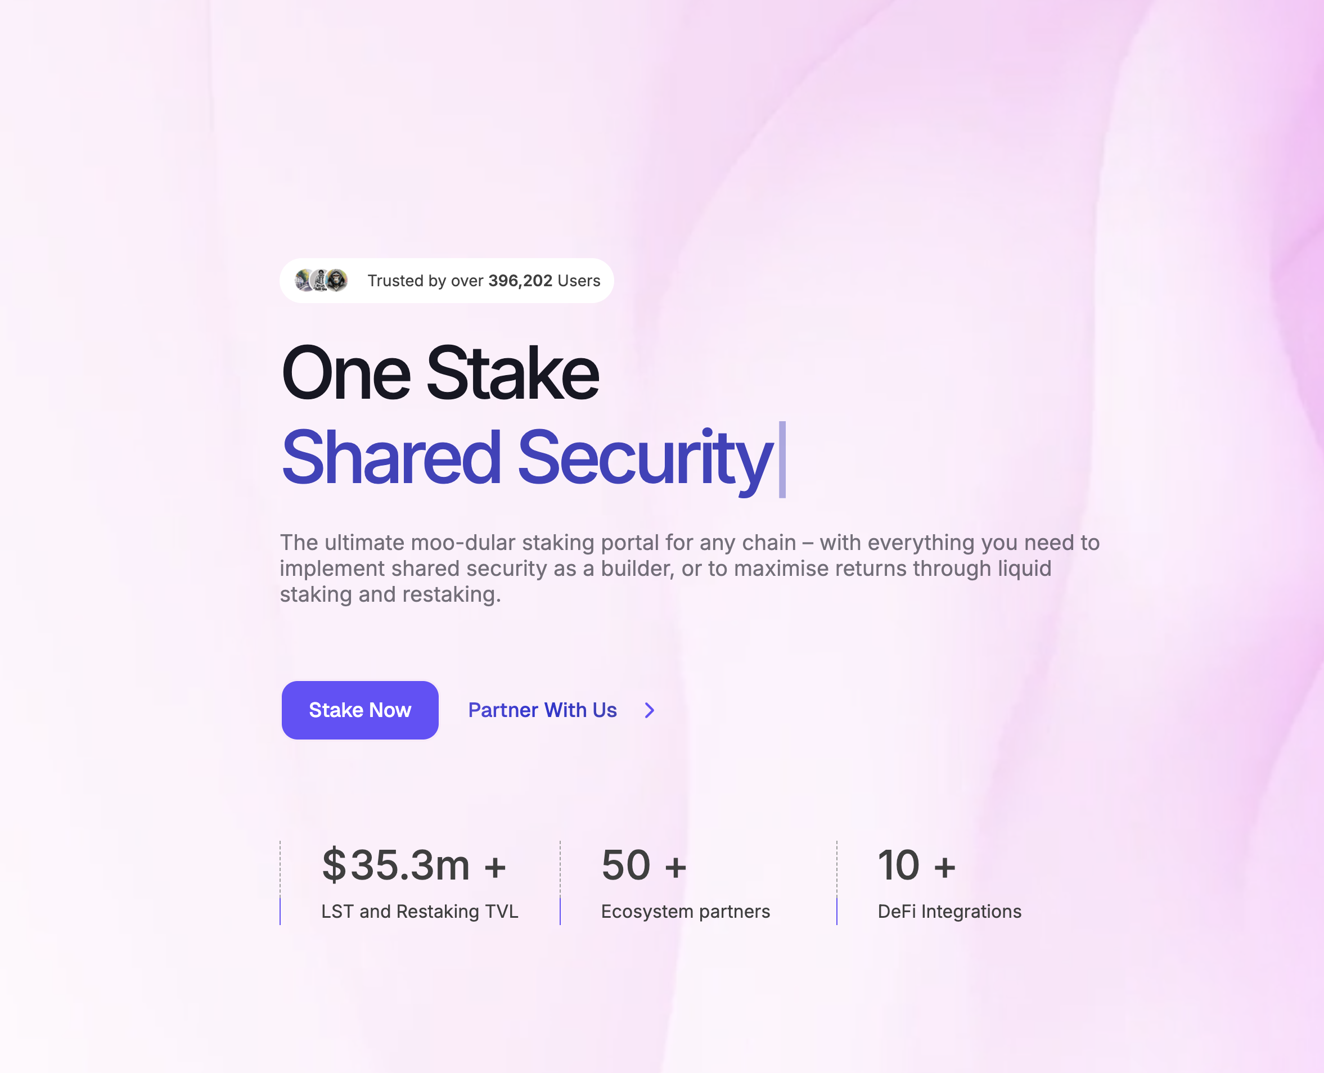This screenshot has width=1324, height=1073.
Task: Click the sketched man avatar in the middle
Action: [x=319, y=280]
